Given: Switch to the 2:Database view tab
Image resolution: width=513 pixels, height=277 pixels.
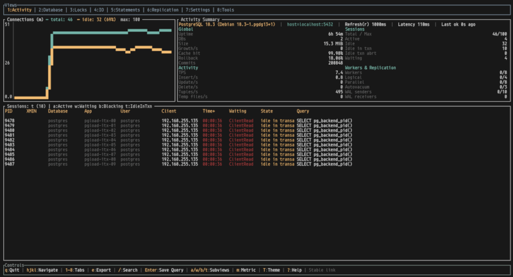Looking at the screenshot, I should (52, 10).
